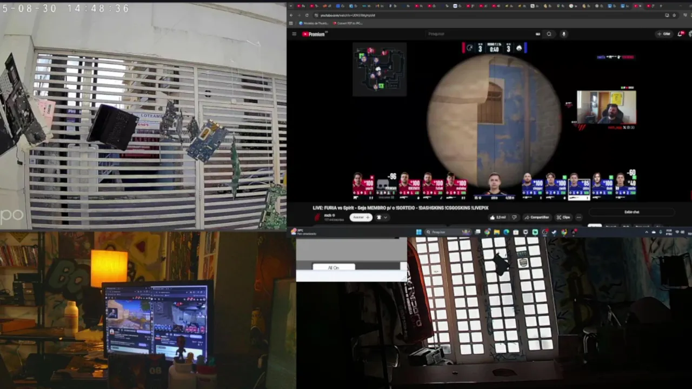The image size is (692, 389).
Task: Open the YouTube guide hamburger menu
Action: click(294, 34)
